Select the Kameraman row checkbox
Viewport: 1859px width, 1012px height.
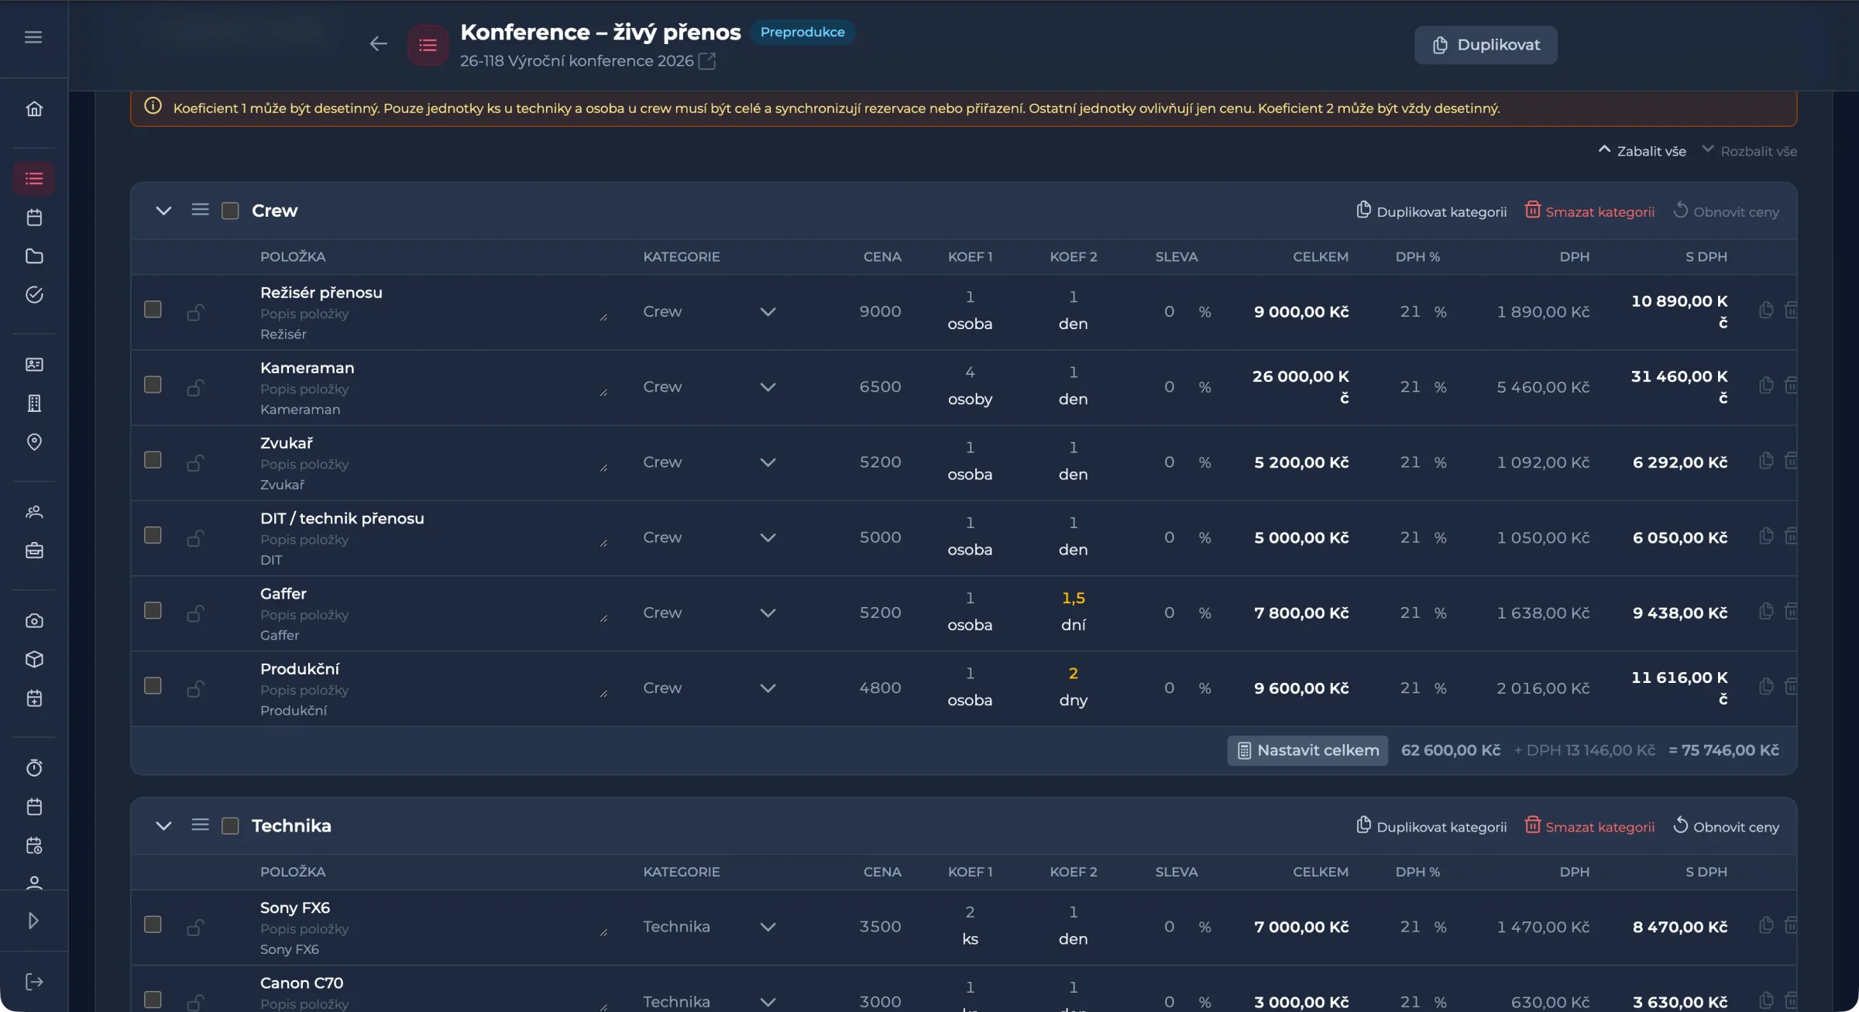pyautogui.click(x=153, y=385)
